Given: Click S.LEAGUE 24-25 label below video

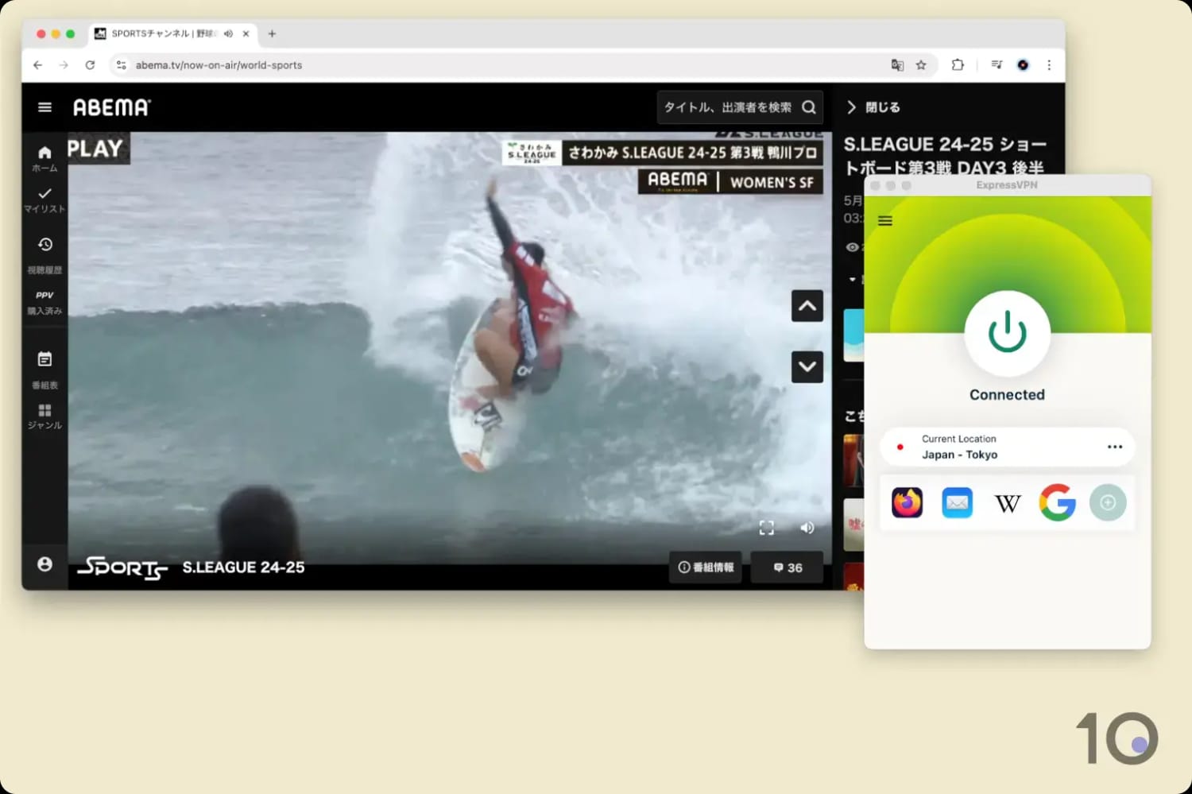Looking at the screenshot, I should (x=243, y=567).
